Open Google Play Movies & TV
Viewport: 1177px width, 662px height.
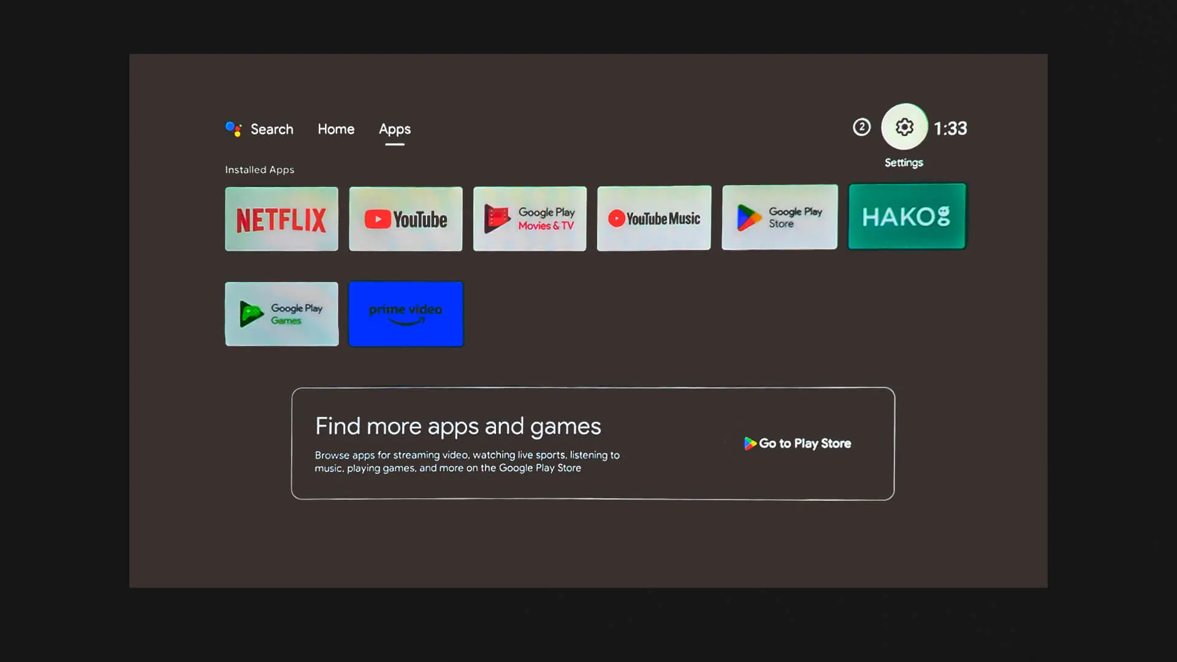pos(530,219)
